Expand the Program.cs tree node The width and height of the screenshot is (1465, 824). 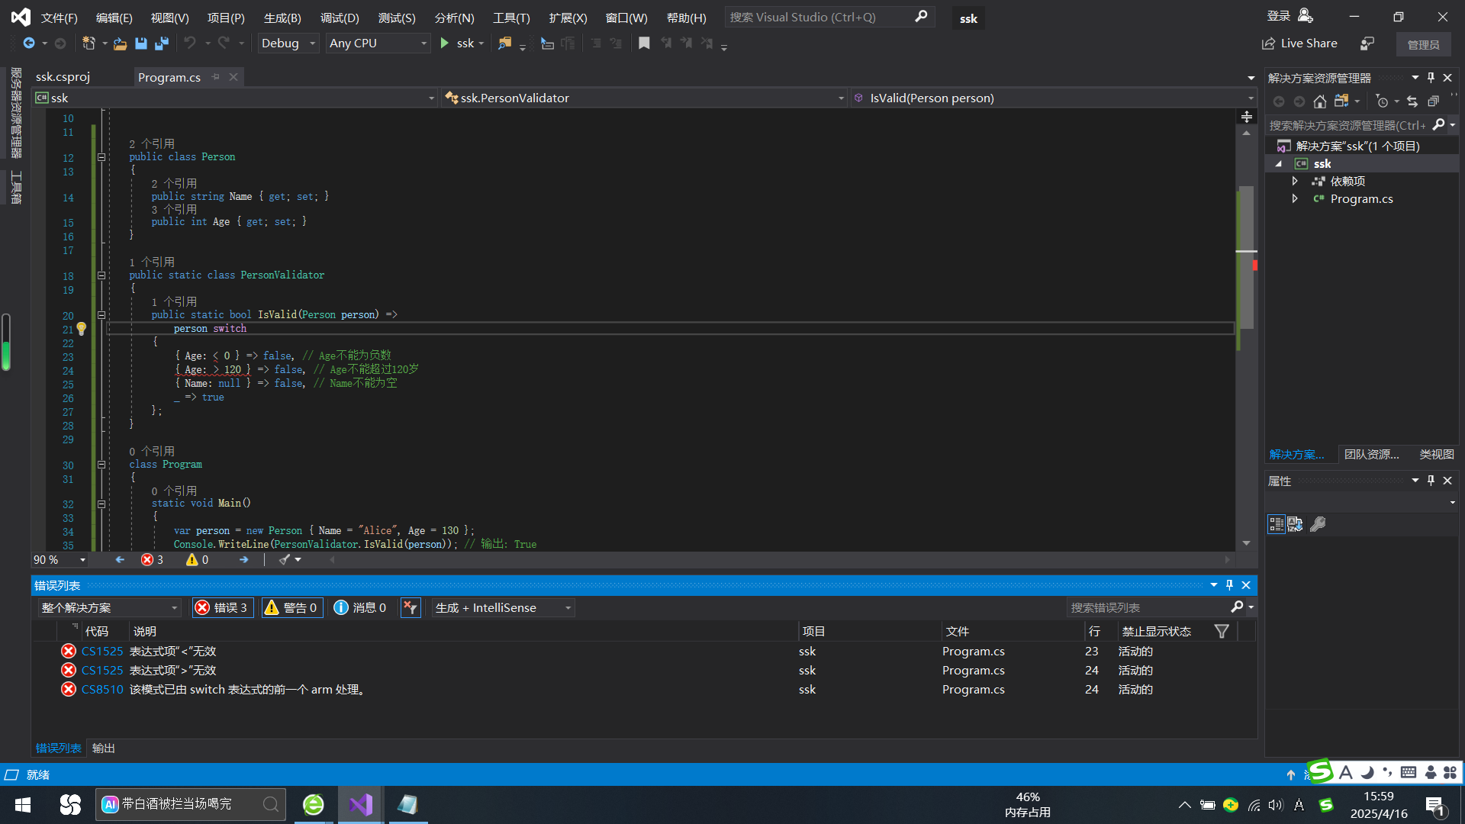pyautogui.click(x=1295, y=198)
